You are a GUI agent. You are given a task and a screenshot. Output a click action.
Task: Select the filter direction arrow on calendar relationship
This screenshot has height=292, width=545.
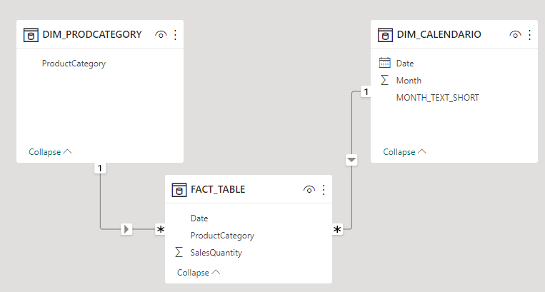[351, 160]
